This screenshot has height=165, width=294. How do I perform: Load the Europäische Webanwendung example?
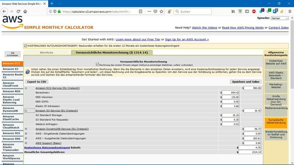point(276,122)
